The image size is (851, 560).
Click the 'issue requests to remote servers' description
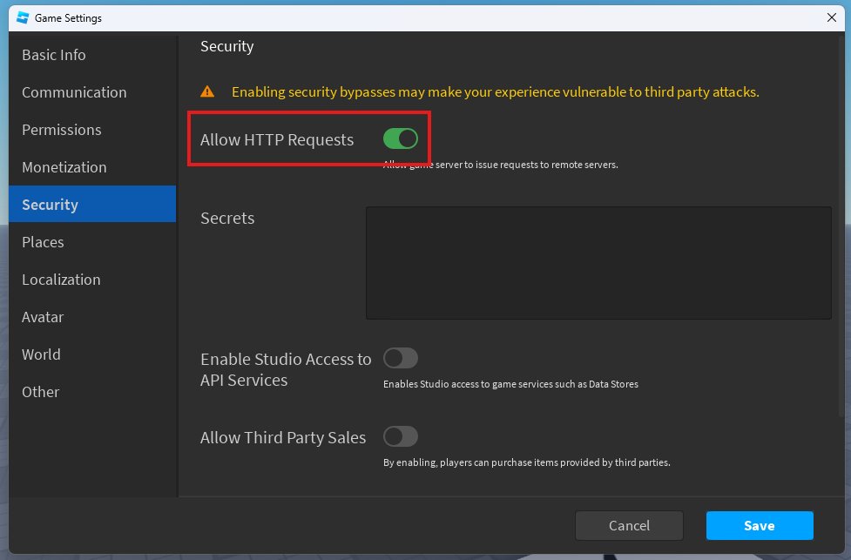coord(500,165)
